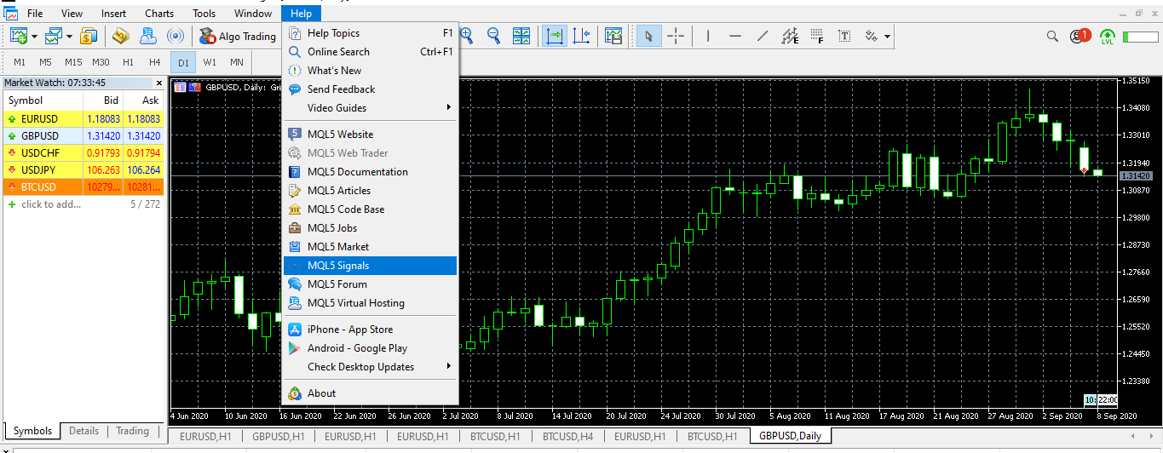Tile chart windows icon
This screenshot has width=1163, height=453.
(x=521, y=36)
